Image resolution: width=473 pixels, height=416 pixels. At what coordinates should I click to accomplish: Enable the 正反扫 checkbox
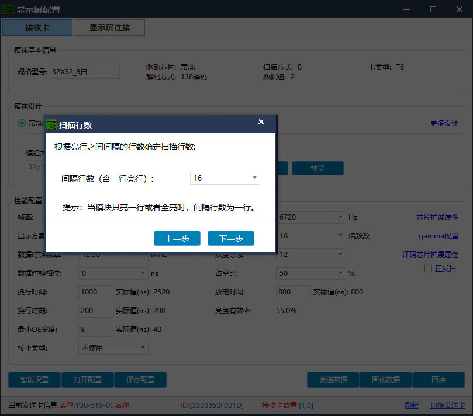[428, 268]
